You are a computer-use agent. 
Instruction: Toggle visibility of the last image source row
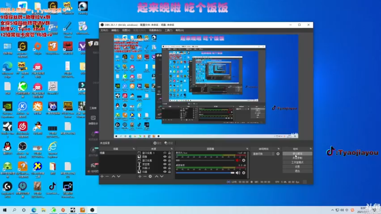pos(165,172)
